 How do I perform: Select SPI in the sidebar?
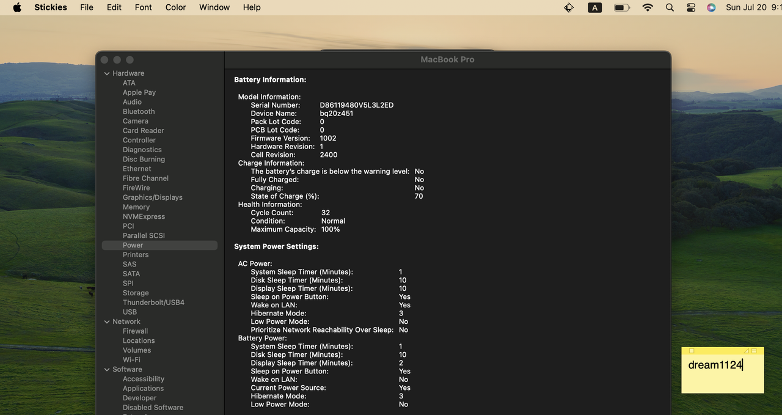pos(128,284)
